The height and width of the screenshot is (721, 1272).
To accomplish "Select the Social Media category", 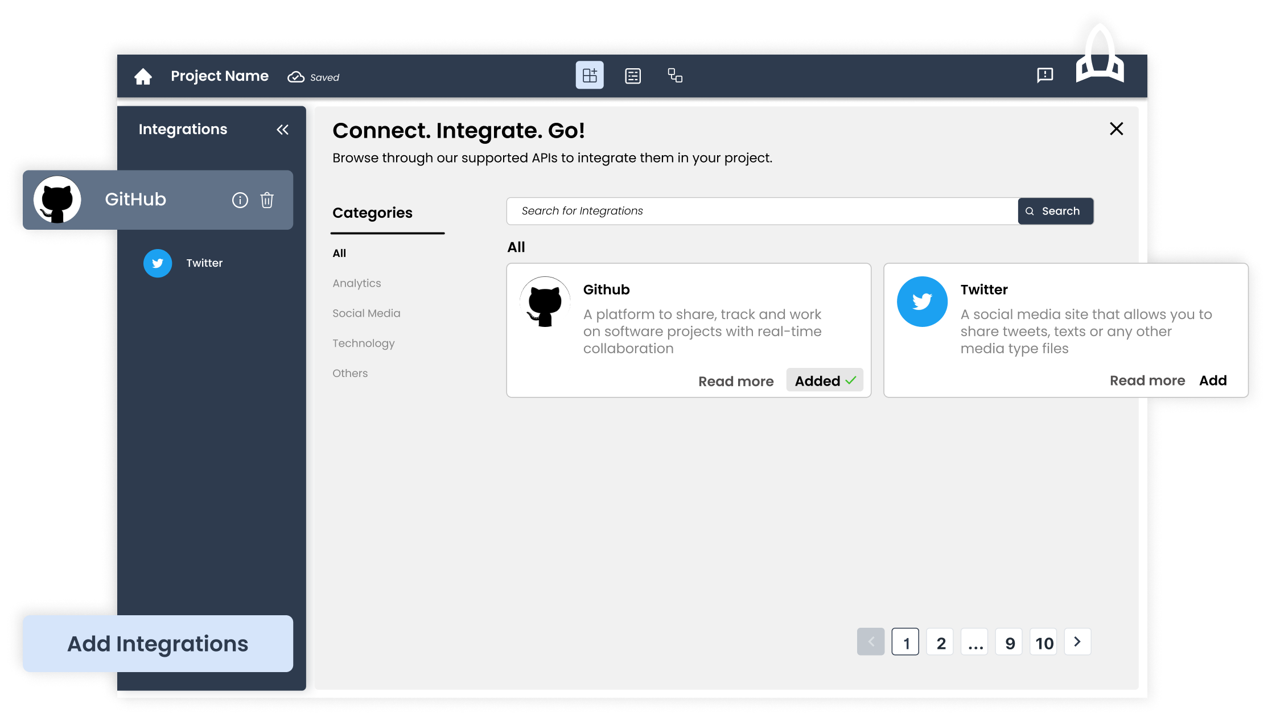I will click(367, 313).
